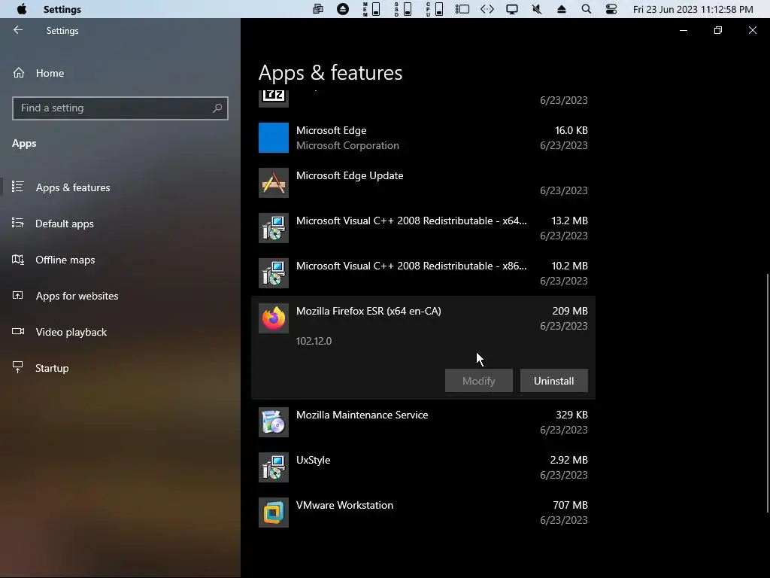Click the Apps & features page heading
Screen dimensions: 770x578
(x=331, y=73)
